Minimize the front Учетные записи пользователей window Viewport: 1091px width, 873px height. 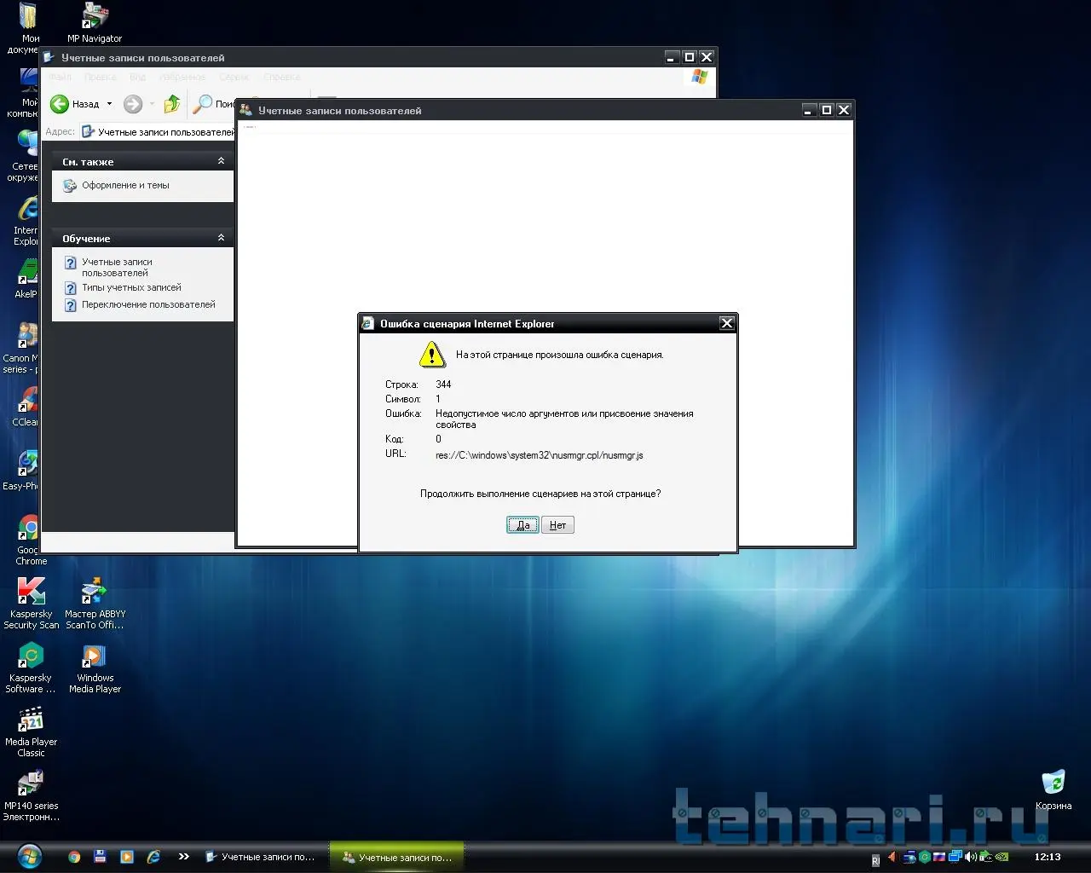[809, 110]
